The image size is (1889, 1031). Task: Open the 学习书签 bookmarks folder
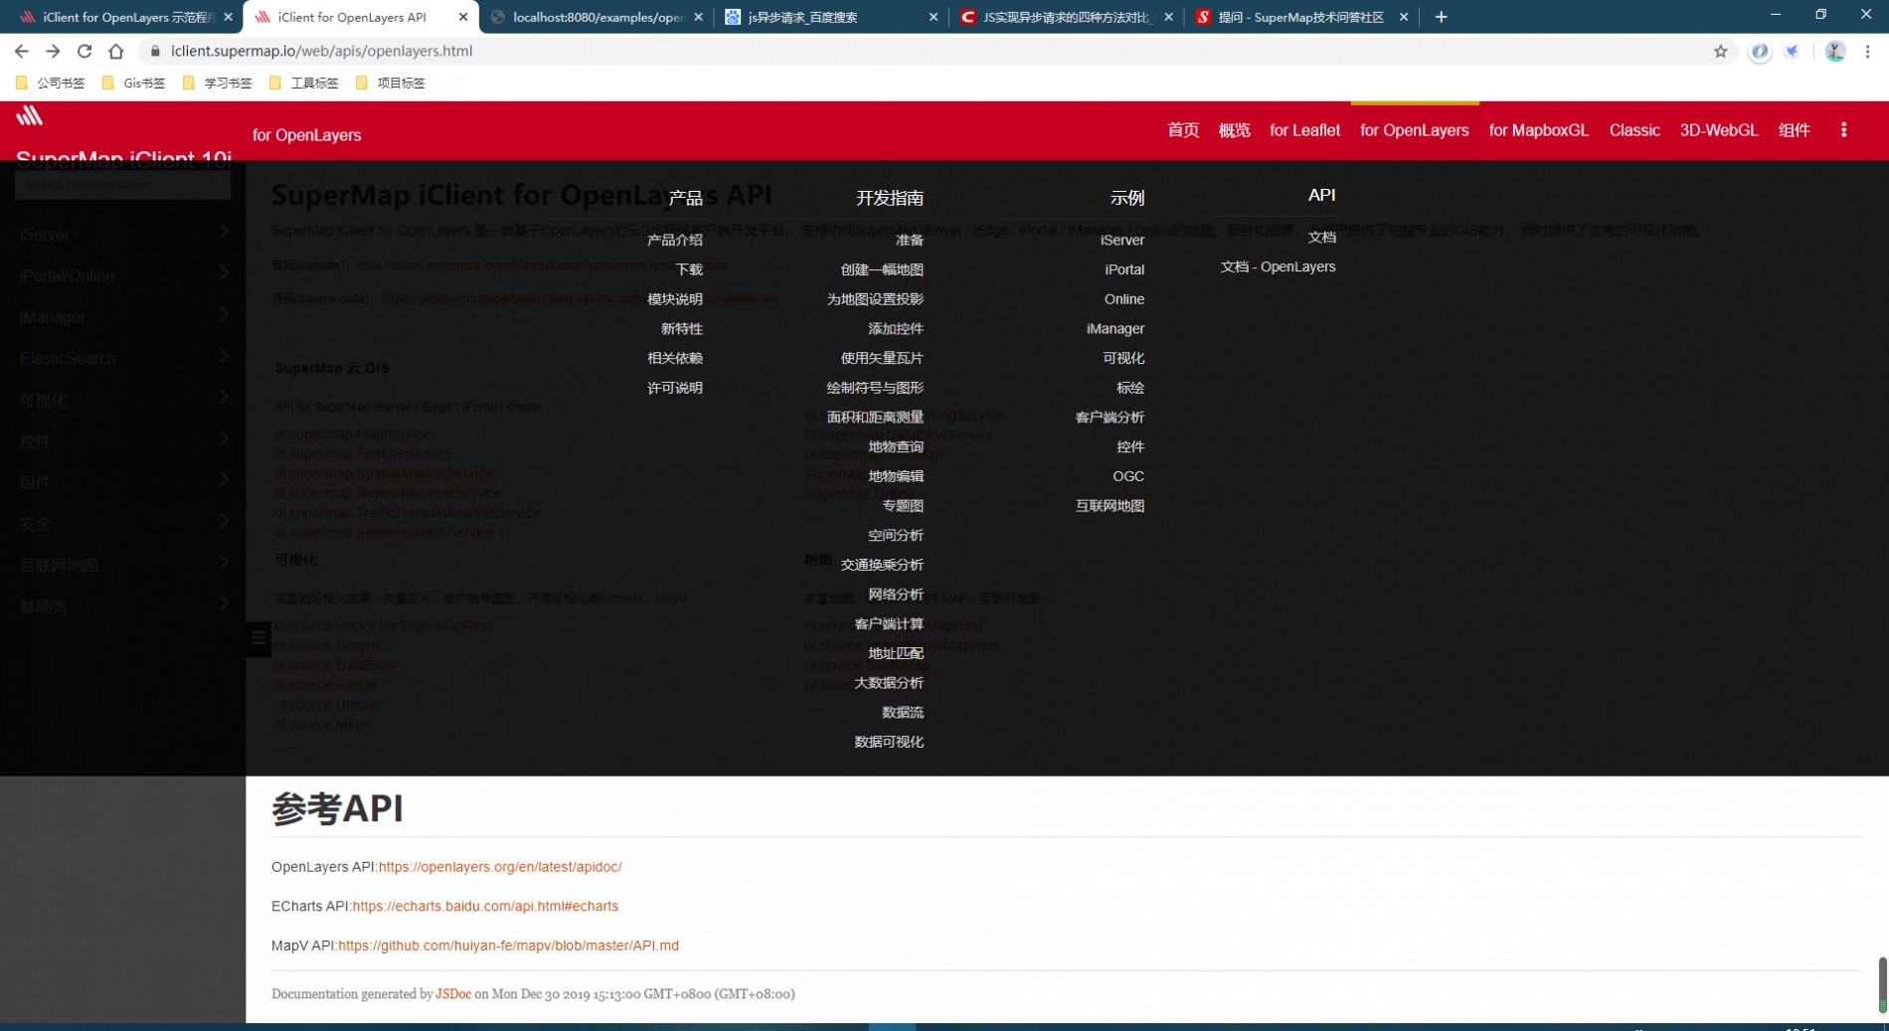coord(218,83)
